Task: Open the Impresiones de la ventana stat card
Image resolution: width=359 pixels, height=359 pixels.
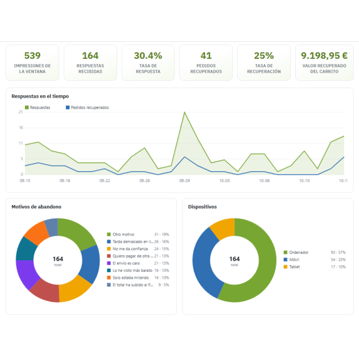Action: click(x=32, y=62)
